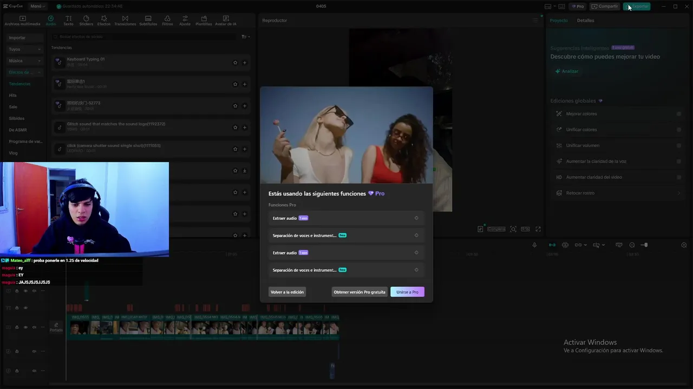
Task: Select the Hits sound category
Action: 13,96
